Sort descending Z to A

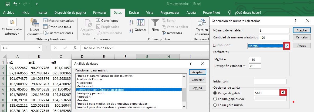pos(131,31)
